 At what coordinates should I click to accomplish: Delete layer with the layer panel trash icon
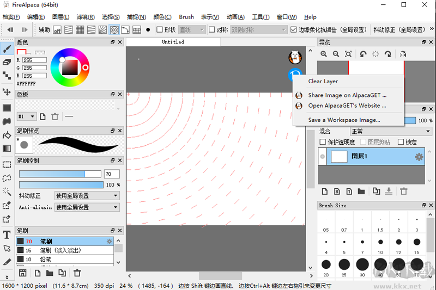point(404,191)
